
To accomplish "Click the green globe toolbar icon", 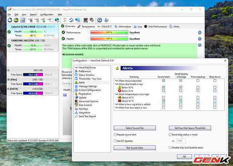I will (x=57, y=20).
